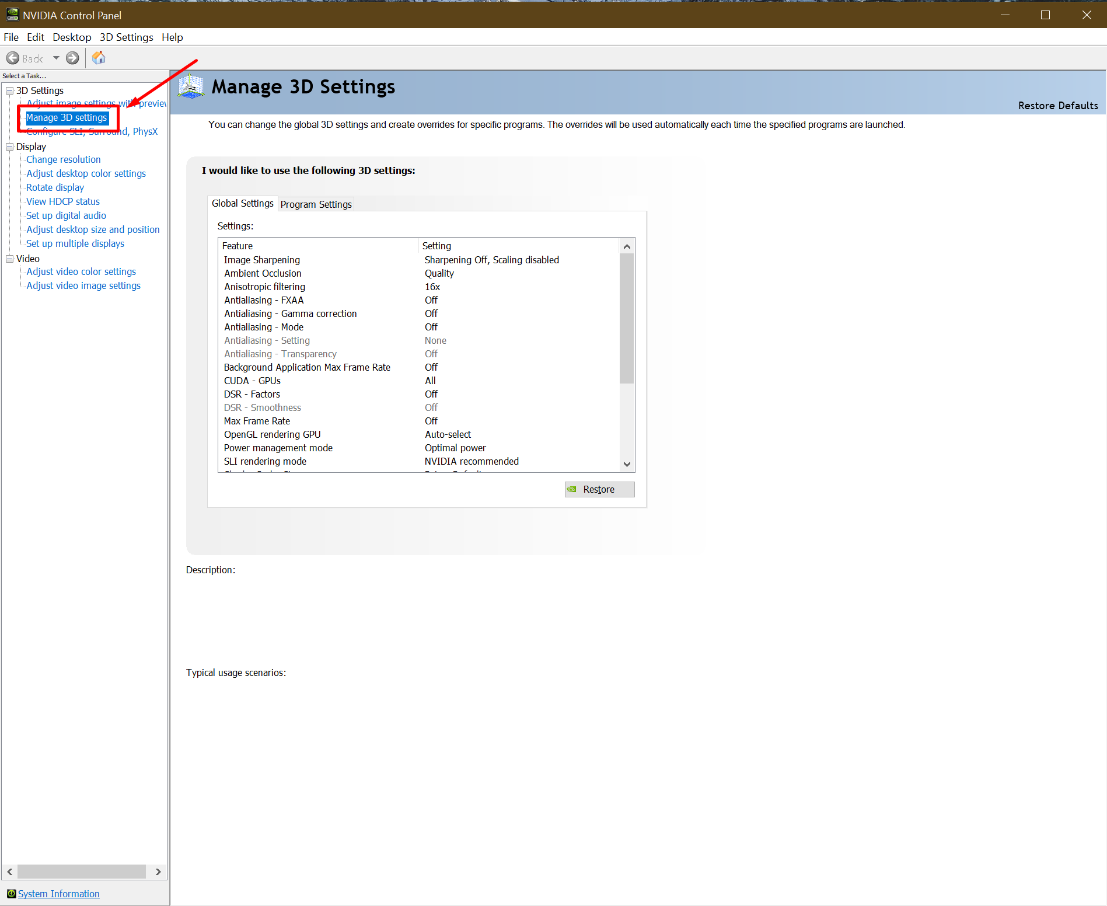Open the Back history dropdown arrow
This screenshot has height=906, width=1107.
[56, 58]
